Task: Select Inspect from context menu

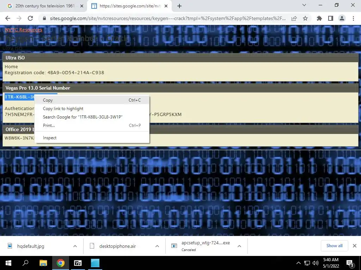Action: [92, 138]
